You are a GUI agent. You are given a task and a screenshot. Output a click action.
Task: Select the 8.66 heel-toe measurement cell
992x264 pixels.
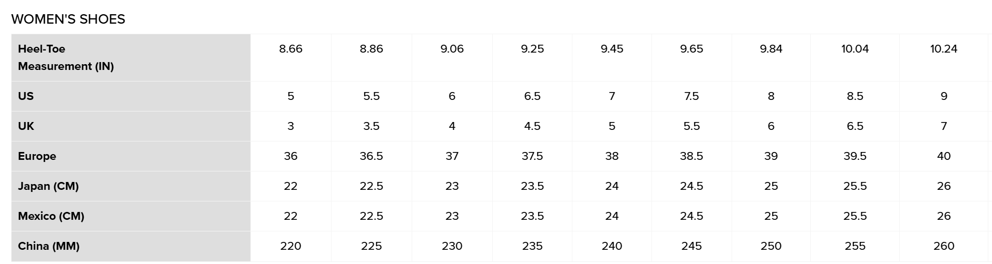[x=291, y=58]
